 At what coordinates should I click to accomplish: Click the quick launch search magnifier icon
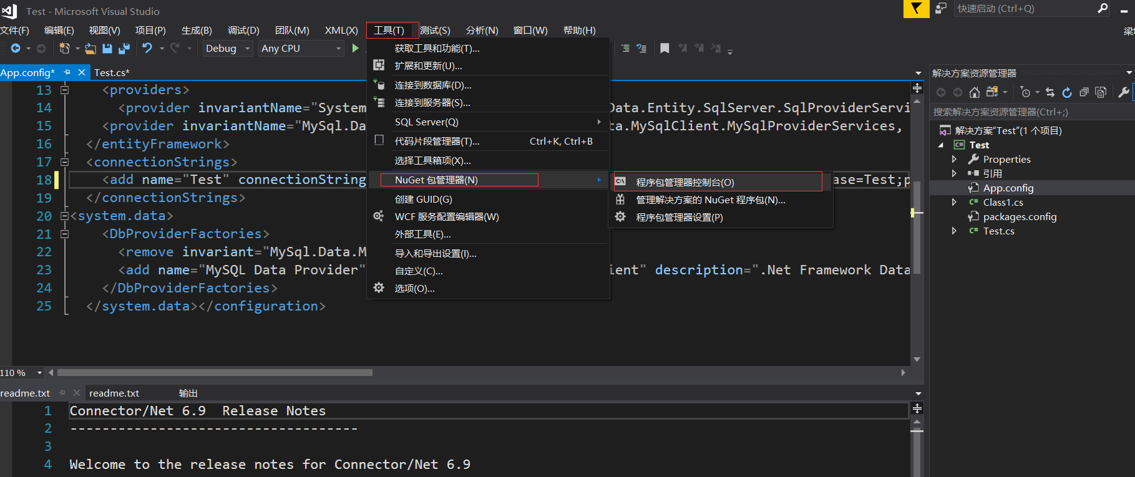(1103, 8)
